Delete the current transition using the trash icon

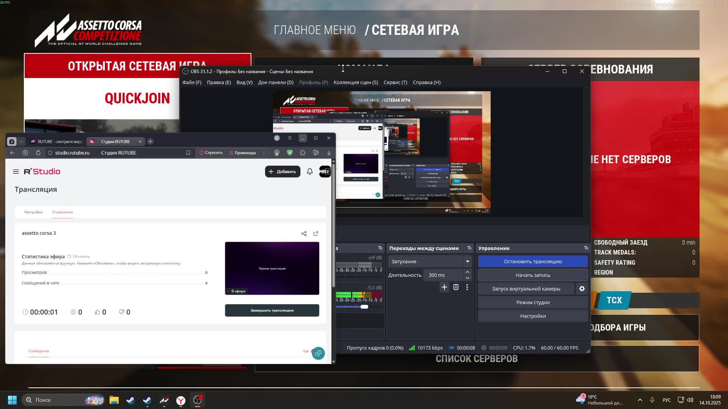[x=456, y=287]
